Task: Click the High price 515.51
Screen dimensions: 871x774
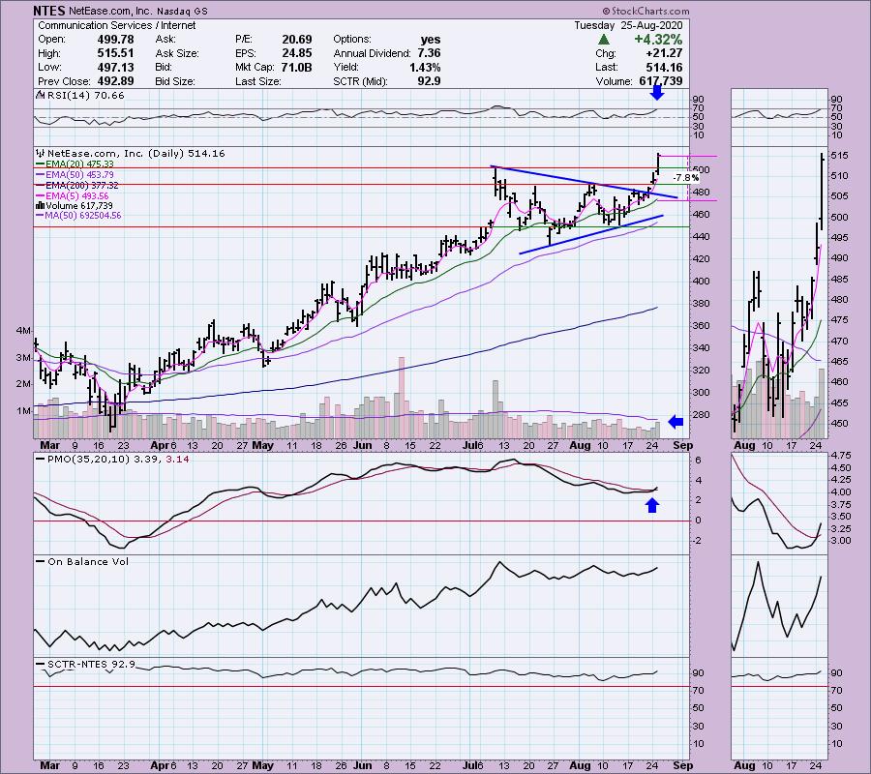Action: pyautogui.click(x=115, y=53)
